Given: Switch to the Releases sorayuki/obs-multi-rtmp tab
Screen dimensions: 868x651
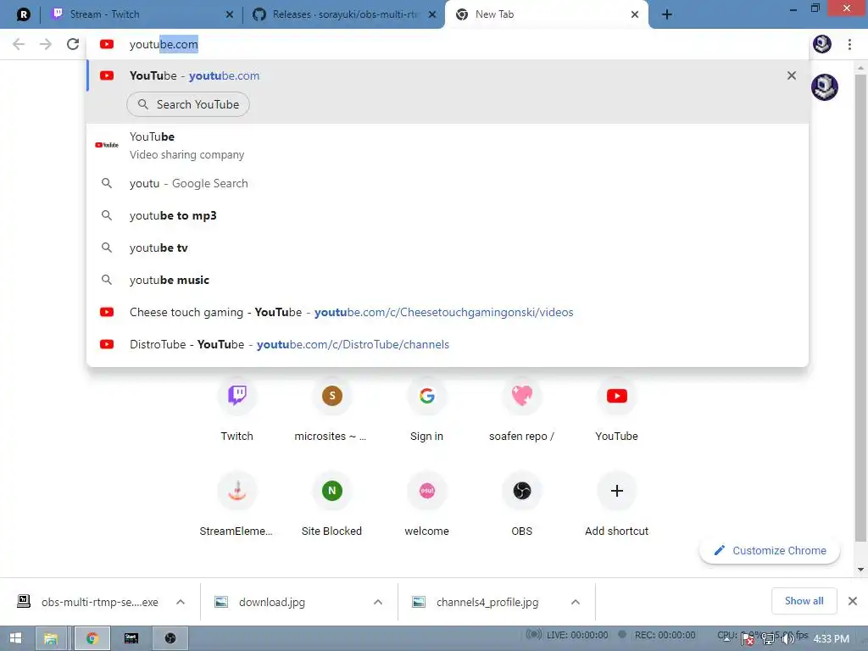Looking at the screenshot, I should (343, 14).
